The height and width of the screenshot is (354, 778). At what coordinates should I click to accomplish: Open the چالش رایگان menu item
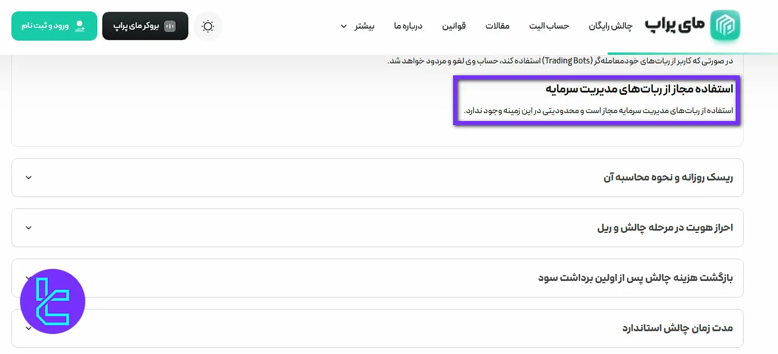[612, 26]
